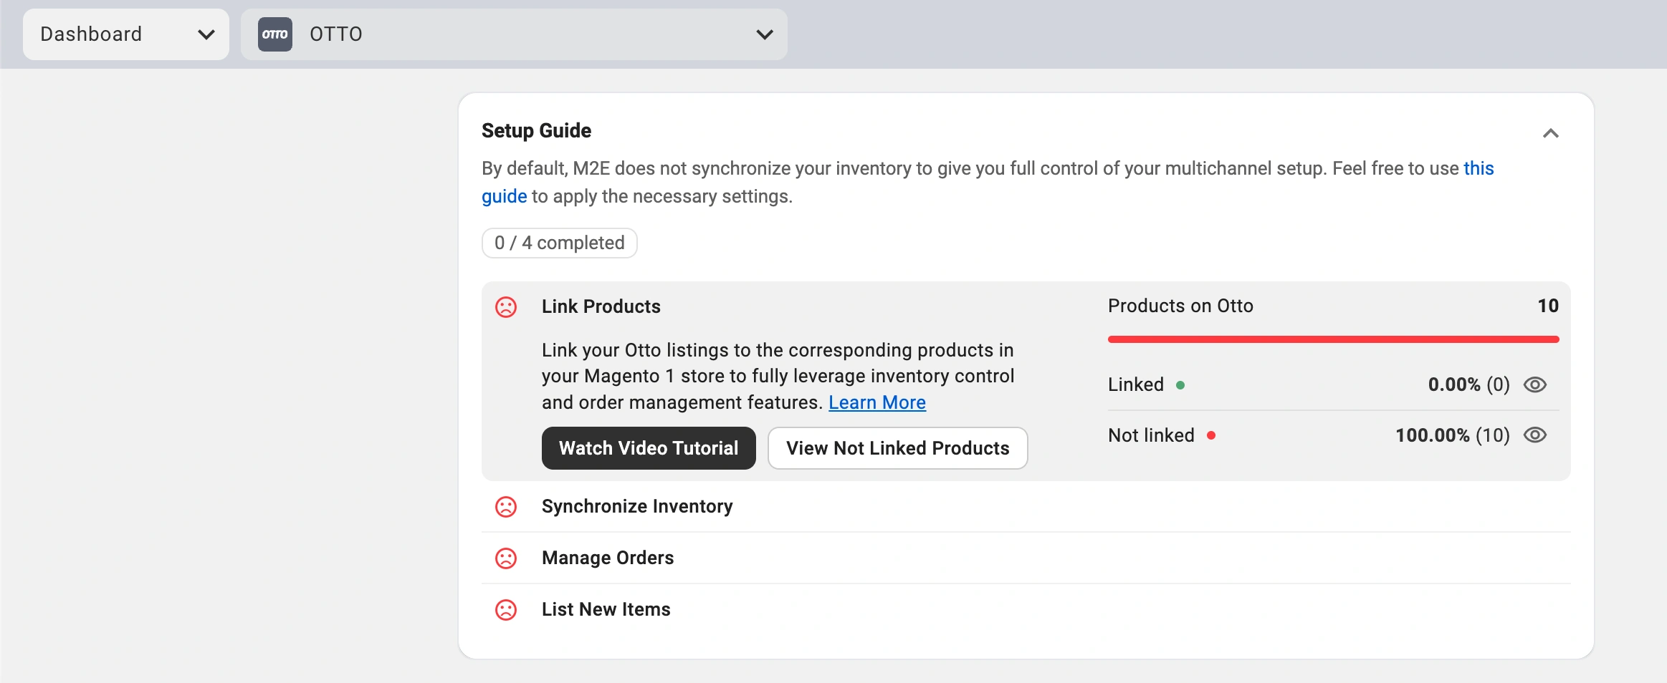Expand the Synchronize Inventory step
This screenshot has height=683, width=1667.
pos(637,507)
